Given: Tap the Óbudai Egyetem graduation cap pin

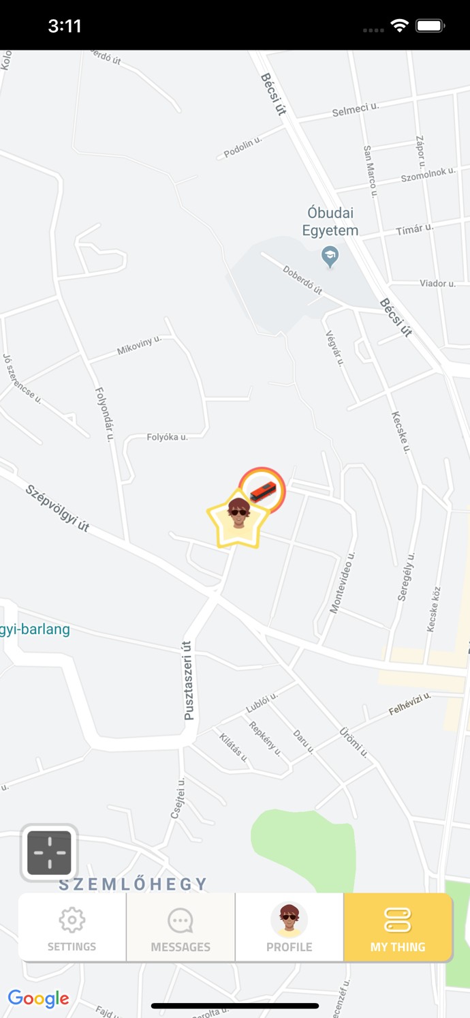Looking at the screenshot, I should pos(330,256).
